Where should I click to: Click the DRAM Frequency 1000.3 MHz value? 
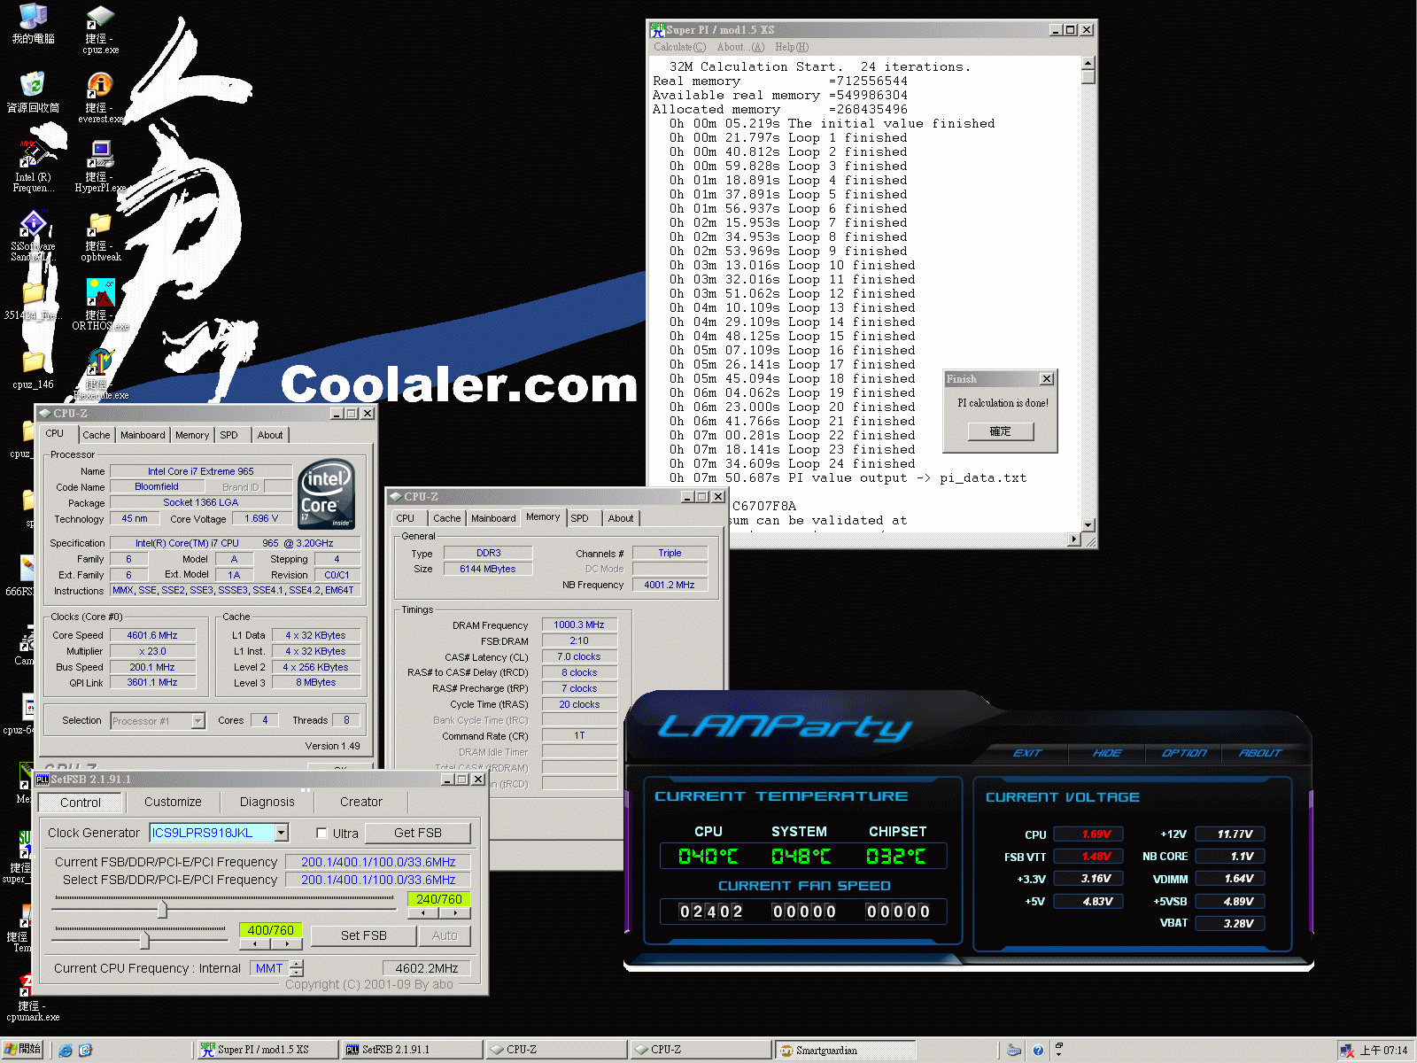click(x=579, y=625)
